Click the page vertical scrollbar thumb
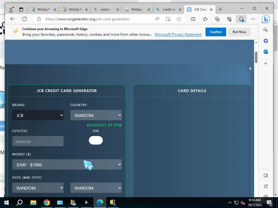Viewport: 278px width, 208px height. click(x=256, y=57)
